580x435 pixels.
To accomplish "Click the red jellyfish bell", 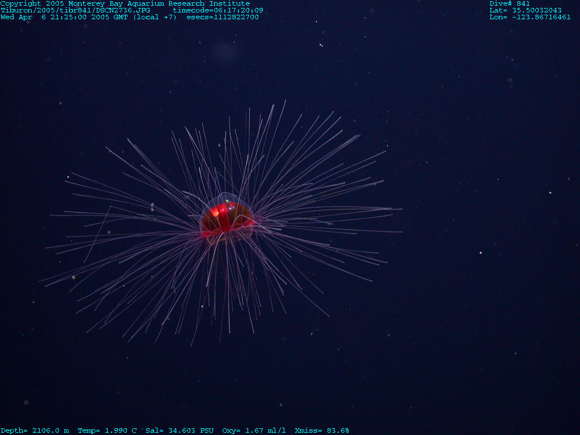I will (227, 220).
